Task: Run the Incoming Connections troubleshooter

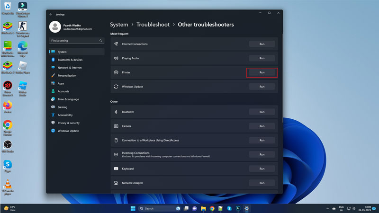Action: (x=262, y=155)
